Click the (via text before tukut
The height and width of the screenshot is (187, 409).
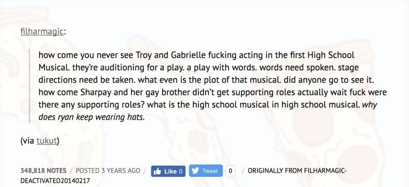coord(28,141)
